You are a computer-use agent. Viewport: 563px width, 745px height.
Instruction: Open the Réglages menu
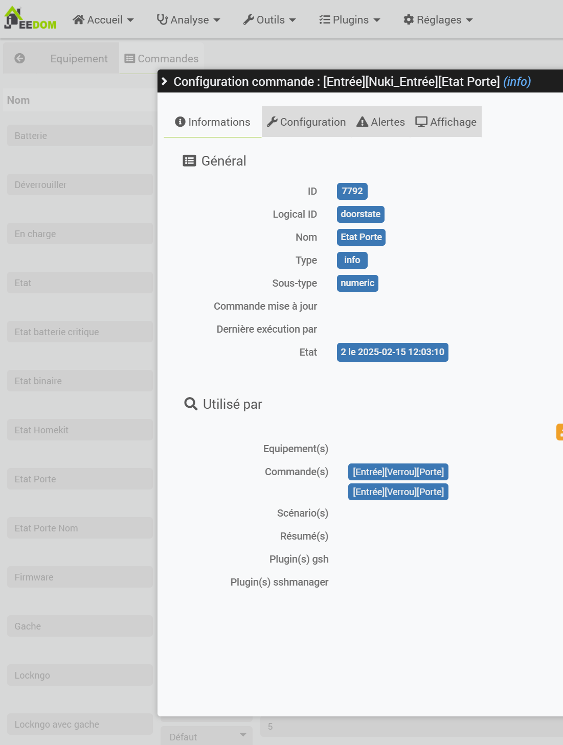438,20
